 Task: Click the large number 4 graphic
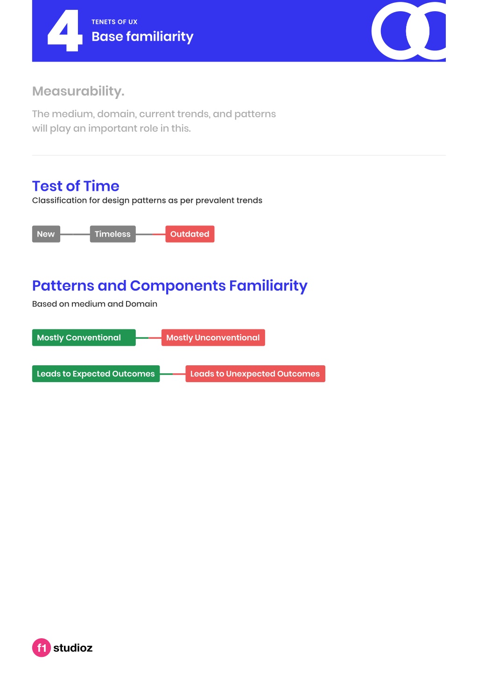65,31
